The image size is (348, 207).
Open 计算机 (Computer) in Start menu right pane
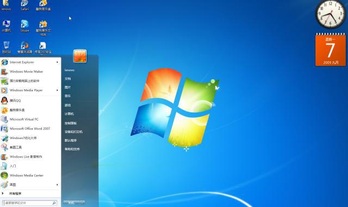click(x=69, y=114)
